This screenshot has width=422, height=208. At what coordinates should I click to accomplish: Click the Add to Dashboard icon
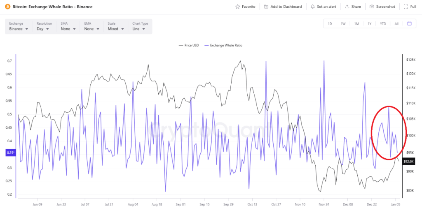pyautogui.click(x=266, y=7)
